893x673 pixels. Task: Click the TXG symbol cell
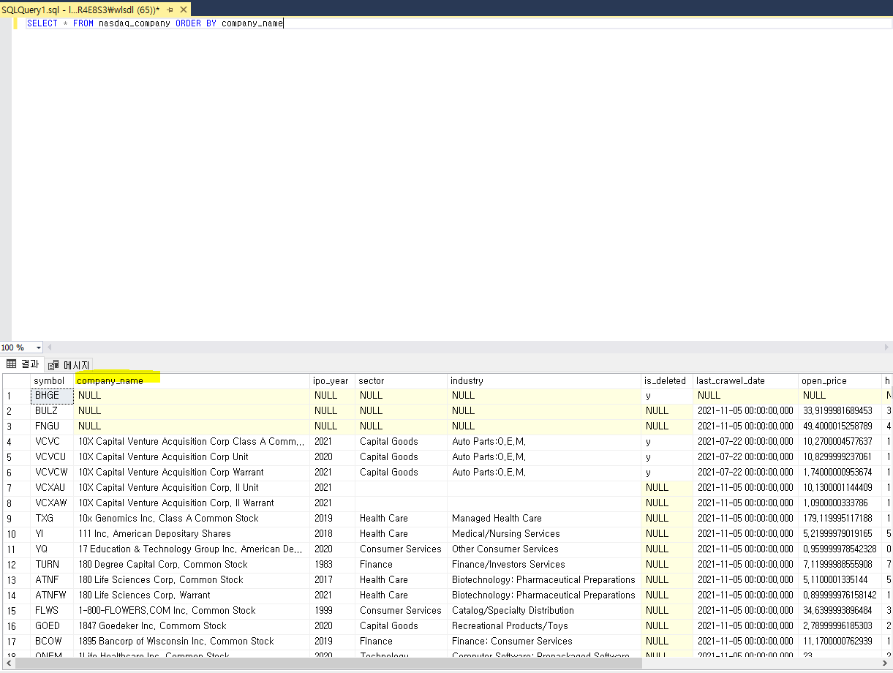tap(53, 519)
